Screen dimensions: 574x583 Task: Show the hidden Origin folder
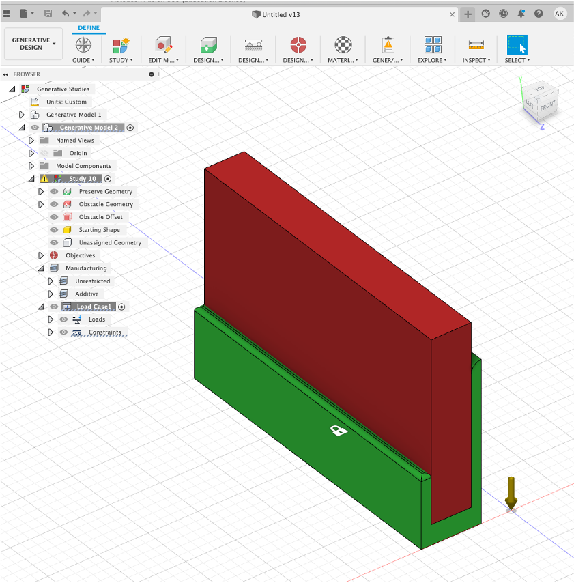(x=44, y=153)
